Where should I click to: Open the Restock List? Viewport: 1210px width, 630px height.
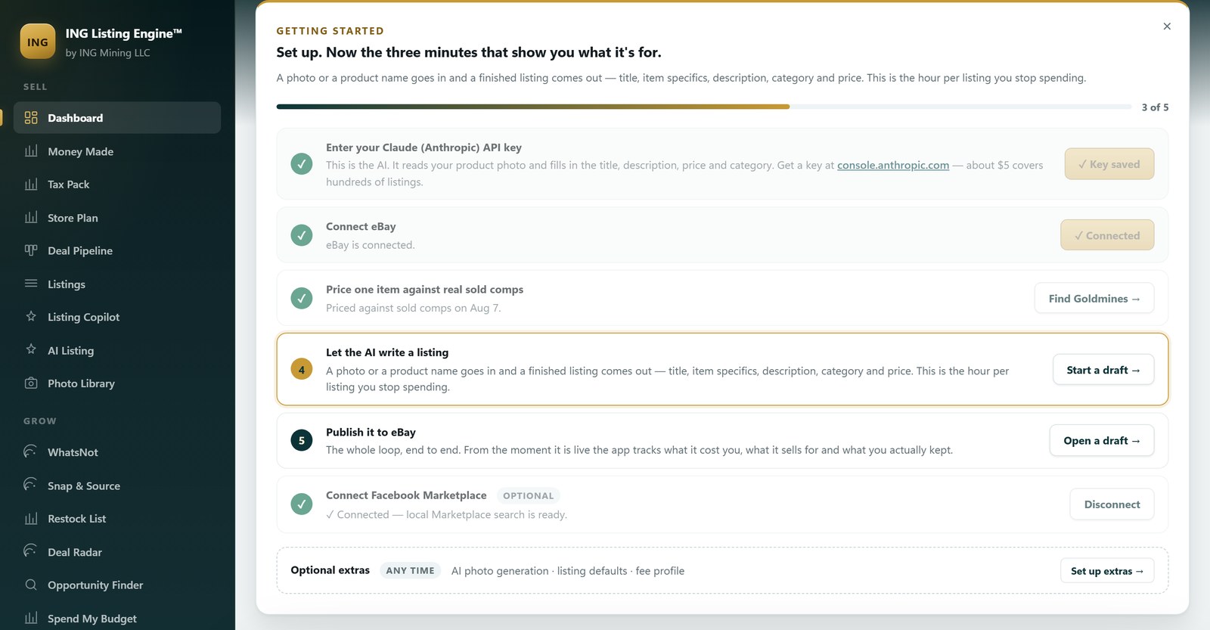point(117,519)
